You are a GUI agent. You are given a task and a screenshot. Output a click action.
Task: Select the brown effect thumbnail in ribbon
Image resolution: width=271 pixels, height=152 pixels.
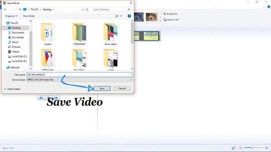(152, 17)
